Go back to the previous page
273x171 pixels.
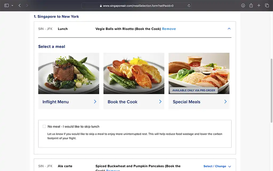(19, 6)
